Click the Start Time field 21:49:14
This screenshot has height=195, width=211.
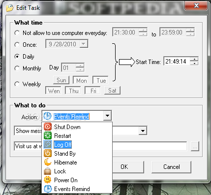pos(177,61)
